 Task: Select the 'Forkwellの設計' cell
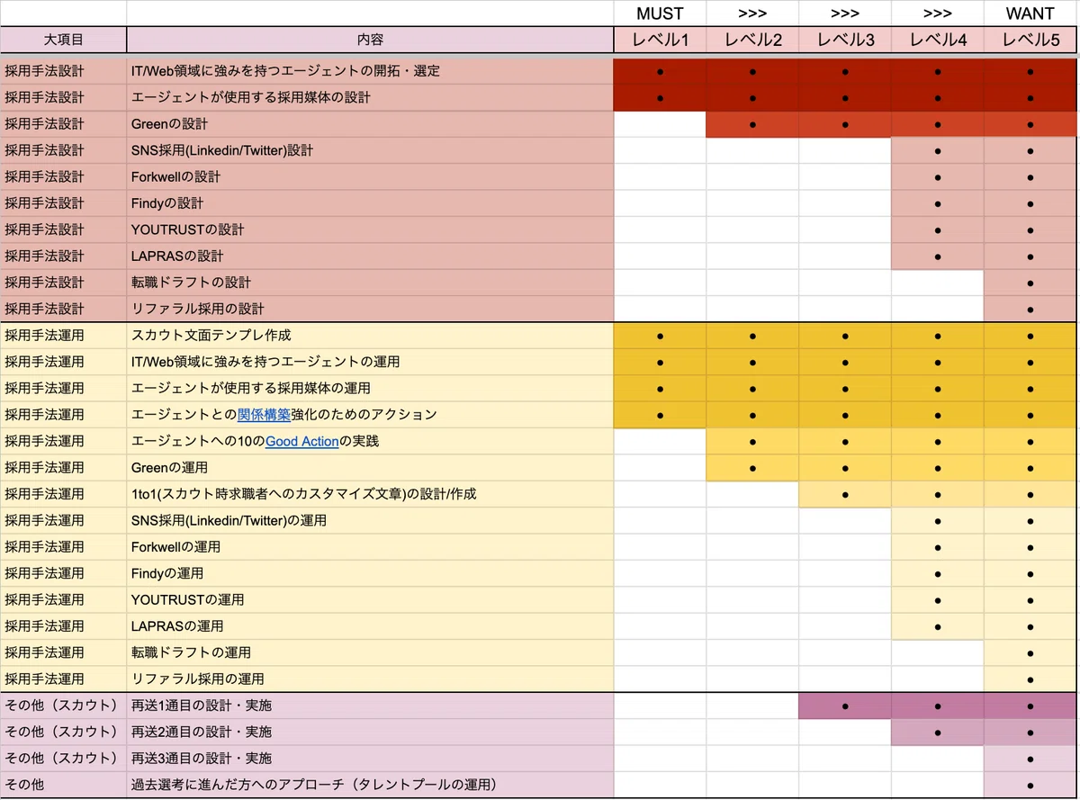pos(370,176)
